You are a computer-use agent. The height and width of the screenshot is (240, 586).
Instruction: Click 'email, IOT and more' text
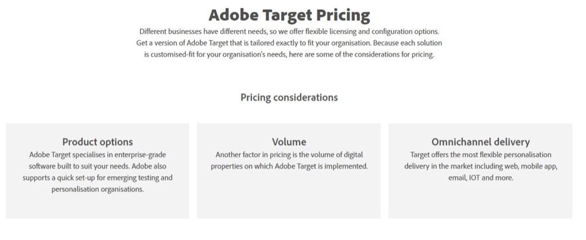(481, 178)
